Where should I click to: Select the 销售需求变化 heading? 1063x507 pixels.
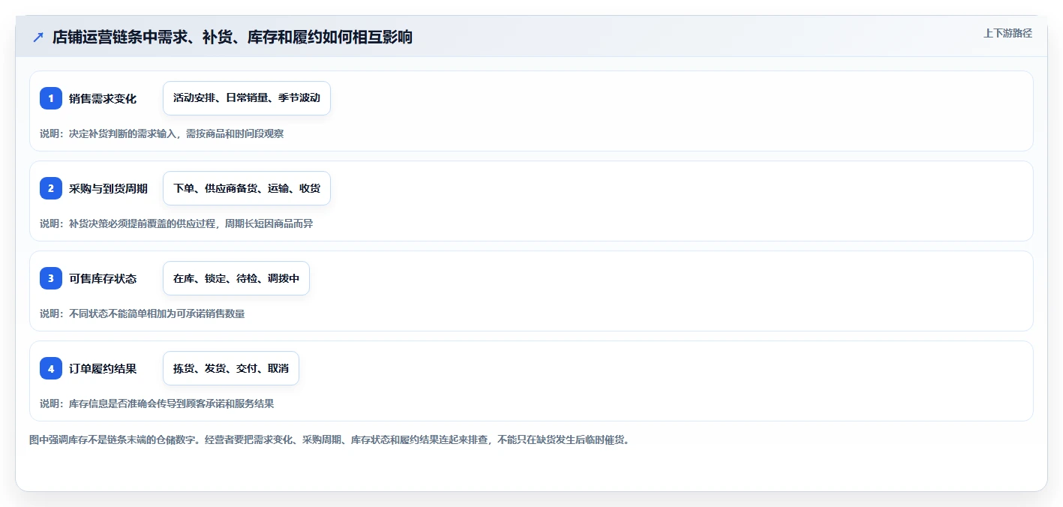[x=103, y=98]
